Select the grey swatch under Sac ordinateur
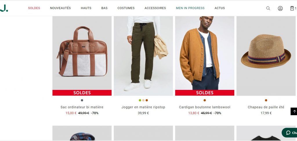Screen dimensions: 297x141 pyautogui.click(x=82, y=100)
